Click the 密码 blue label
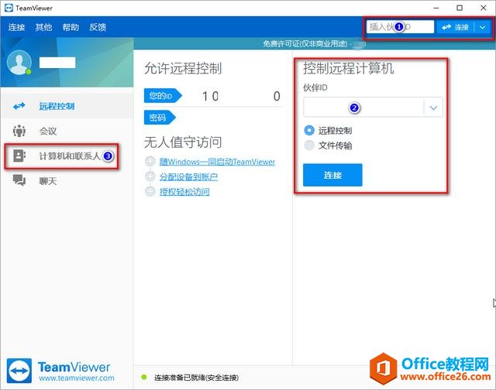496x390 pixels. [x=160, y=118]
